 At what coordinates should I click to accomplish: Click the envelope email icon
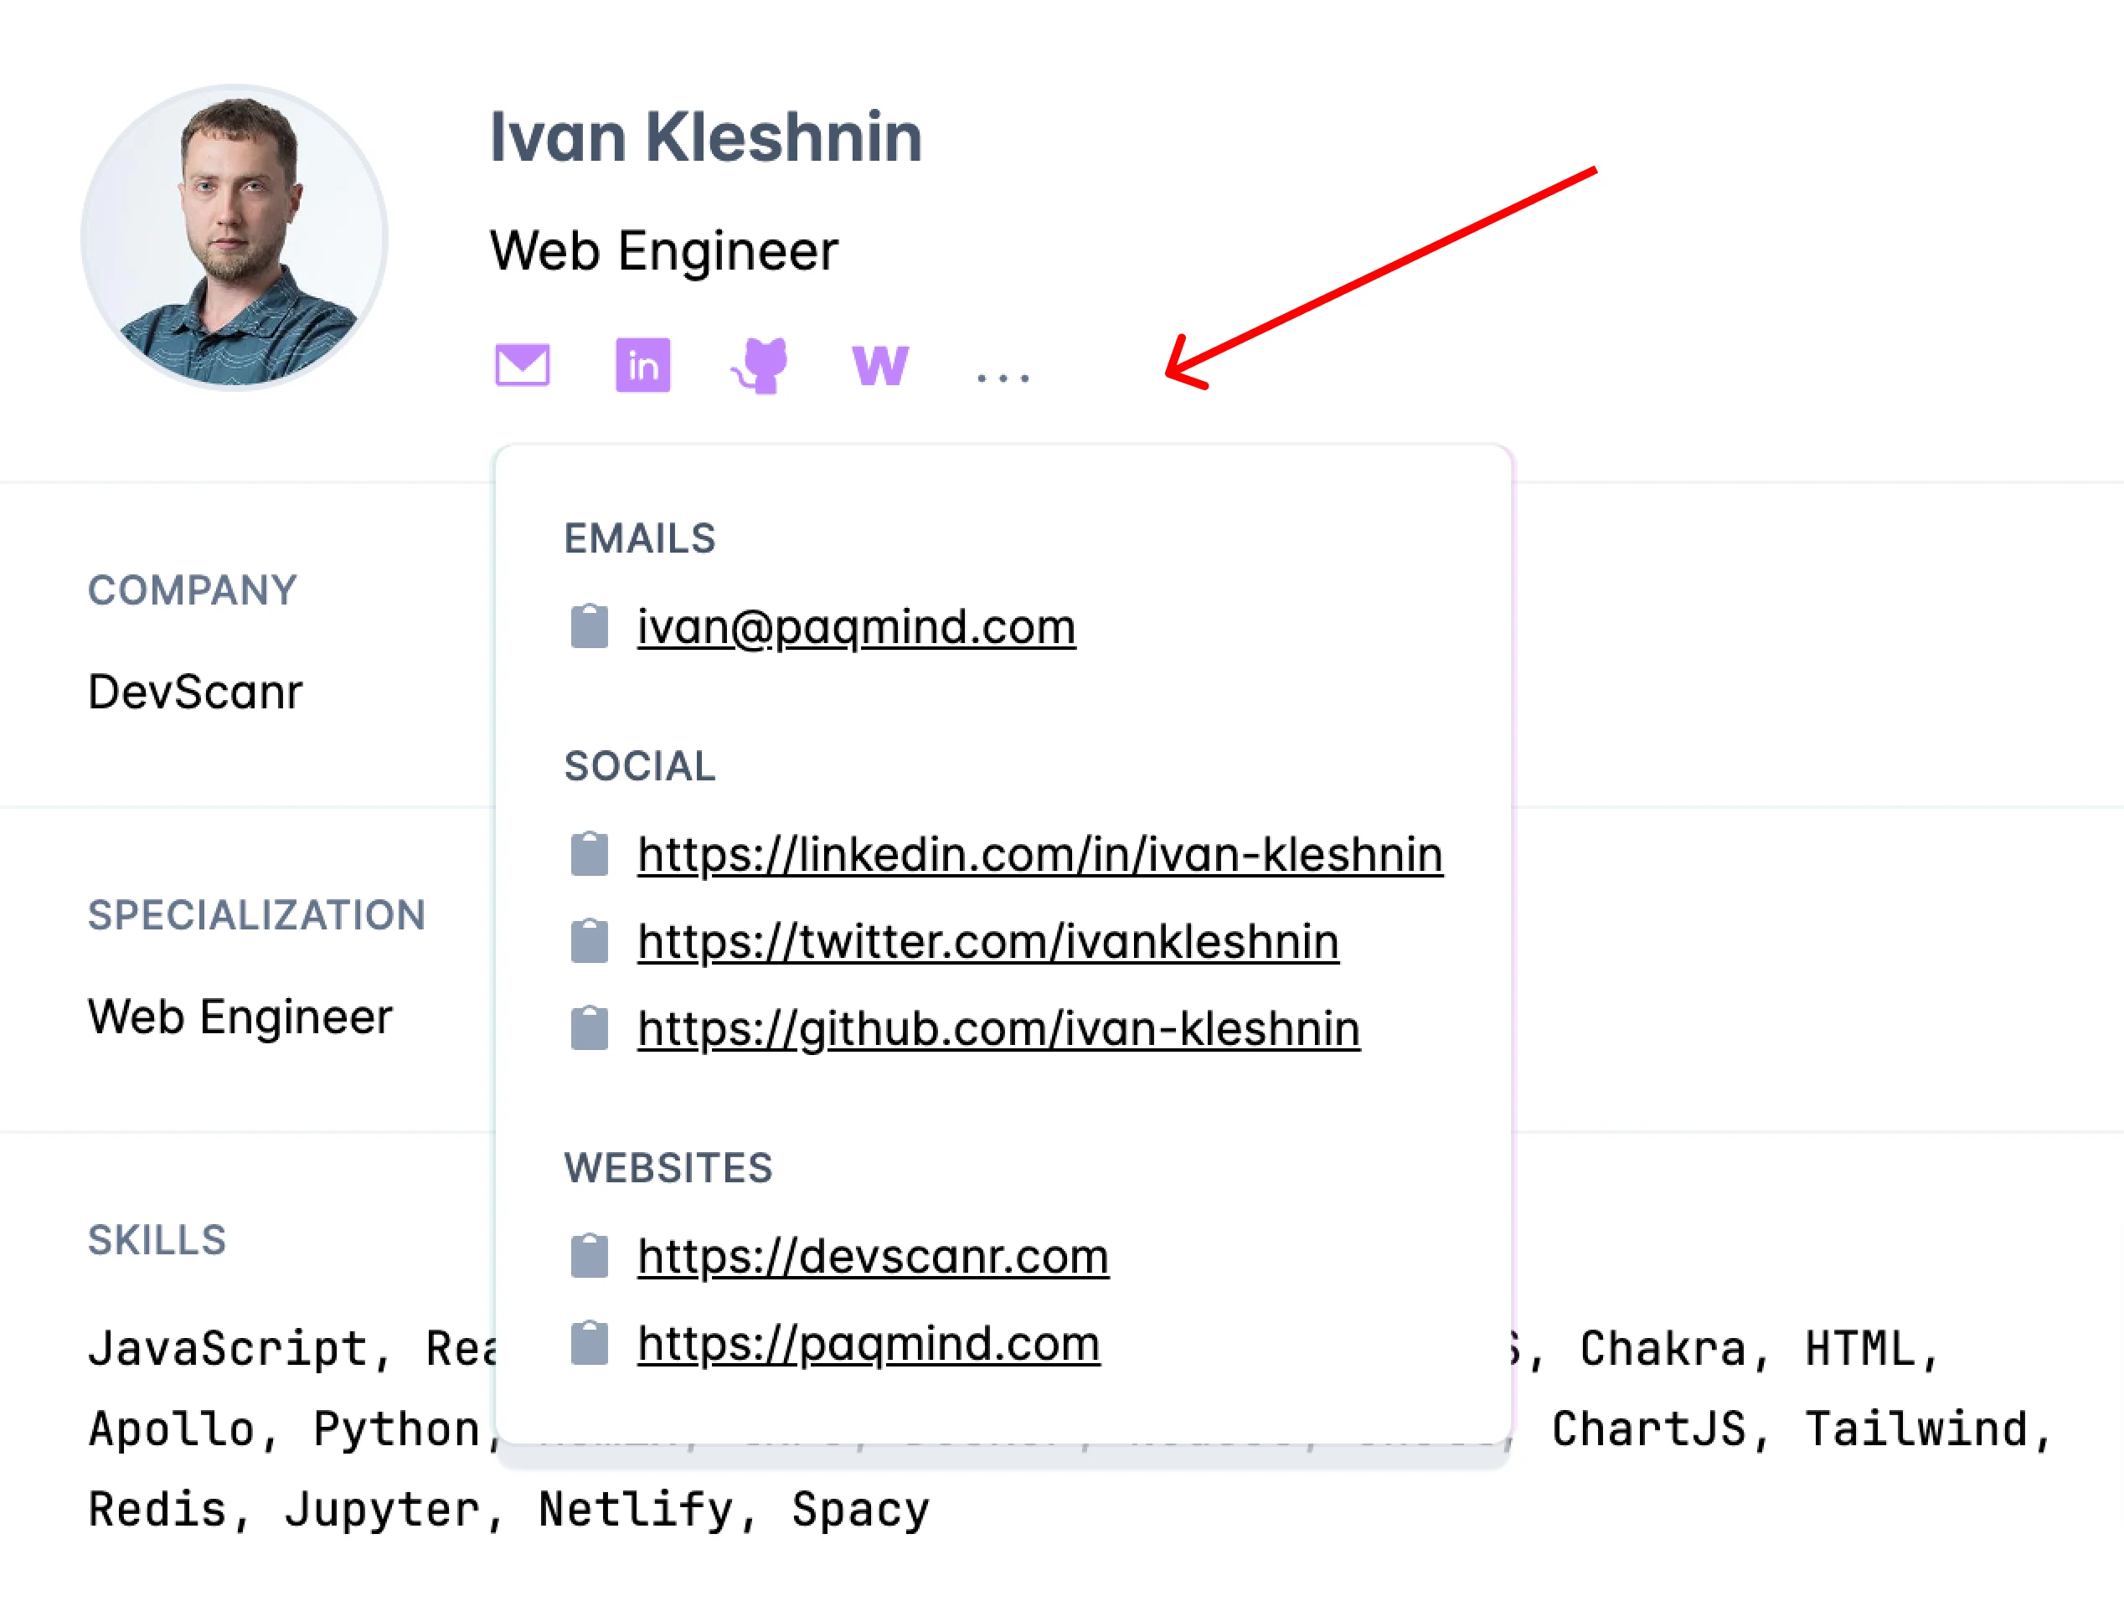click(x=523, y=365)
